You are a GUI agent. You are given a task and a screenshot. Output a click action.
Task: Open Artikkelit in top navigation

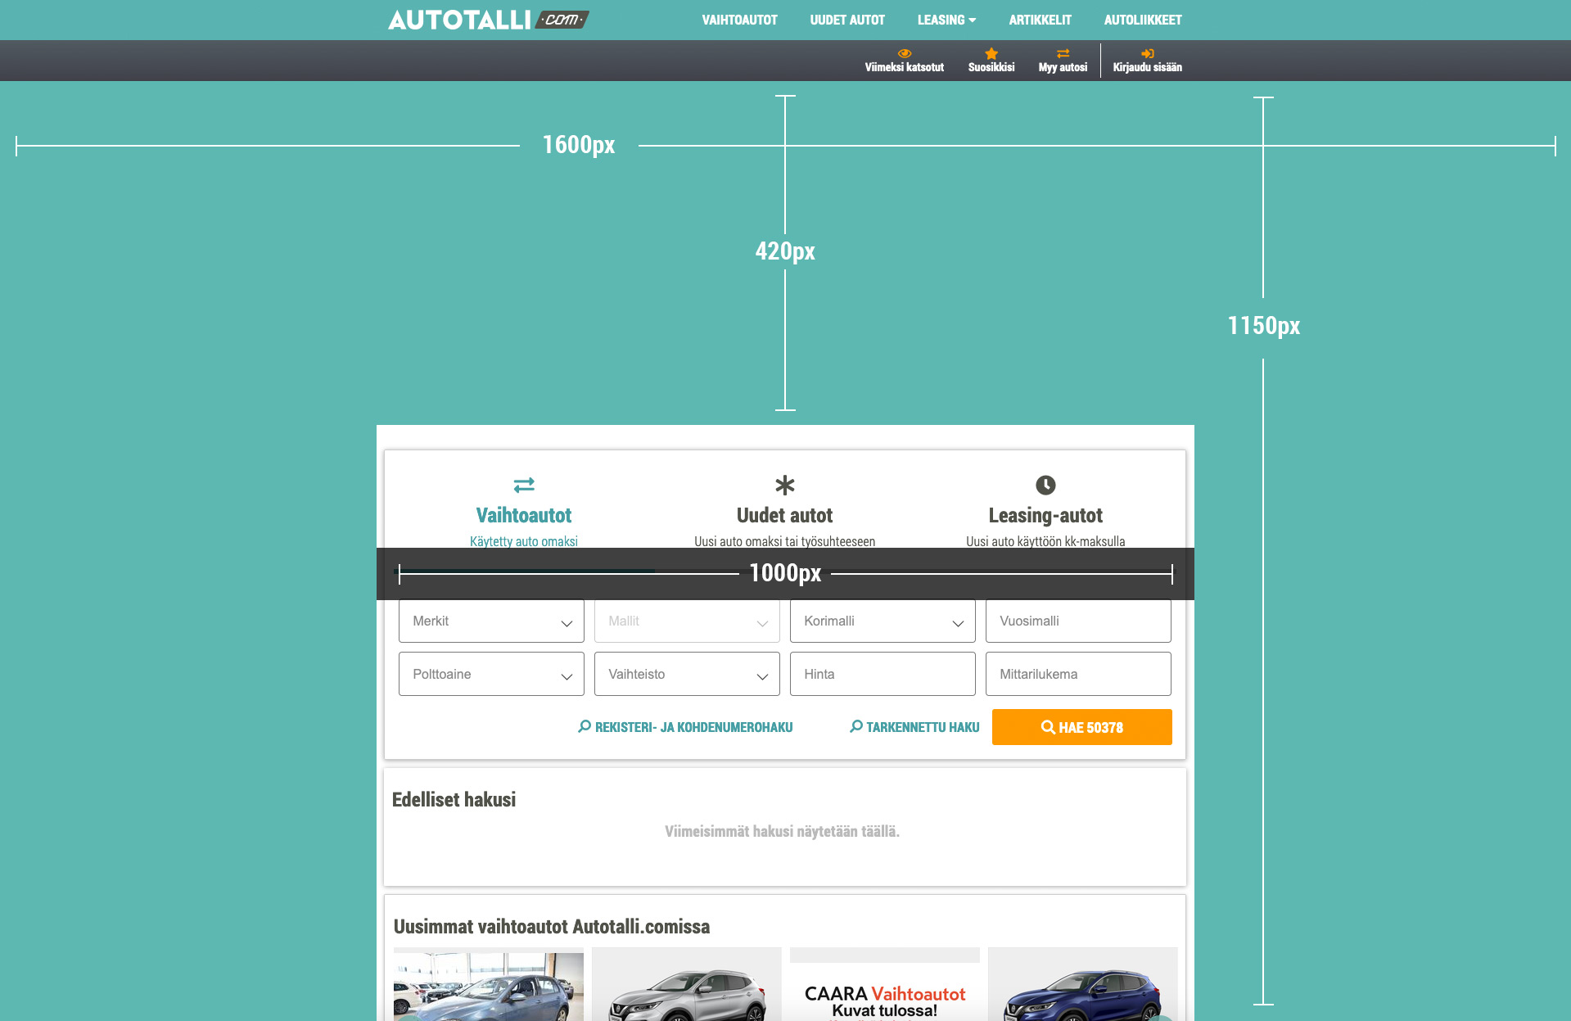pyautogui.click(x=1040, y=20)
